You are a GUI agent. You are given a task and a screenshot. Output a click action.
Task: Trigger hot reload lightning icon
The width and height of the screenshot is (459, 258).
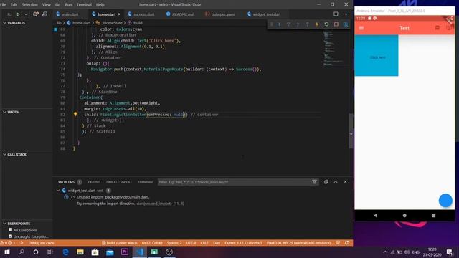(x=317, y=24)
